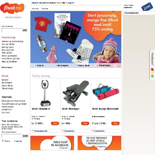Screen dimensions: 155x155
Task: Open Baby og Småbarn category
Action: pos(9,61)
